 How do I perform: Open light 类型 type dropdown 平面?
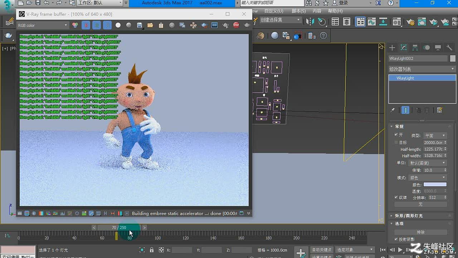click(435, 135)
